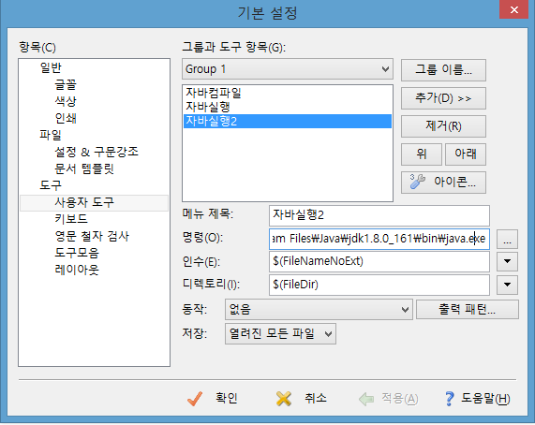
Task: Select 도구모음 in category tree
Action: (x=77, y=253)
